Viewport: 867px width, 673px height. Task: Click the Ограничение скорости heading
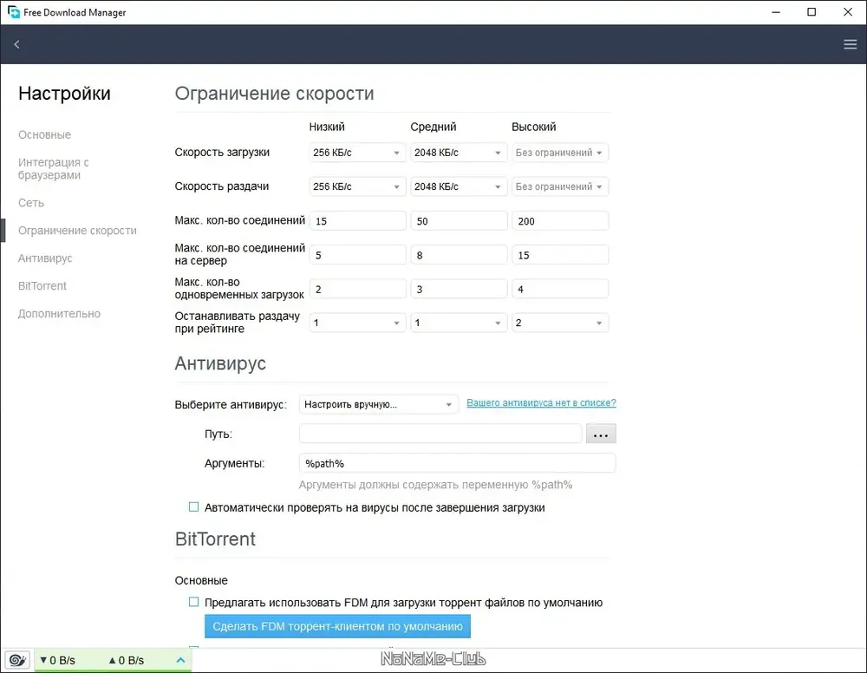point(274,94)
